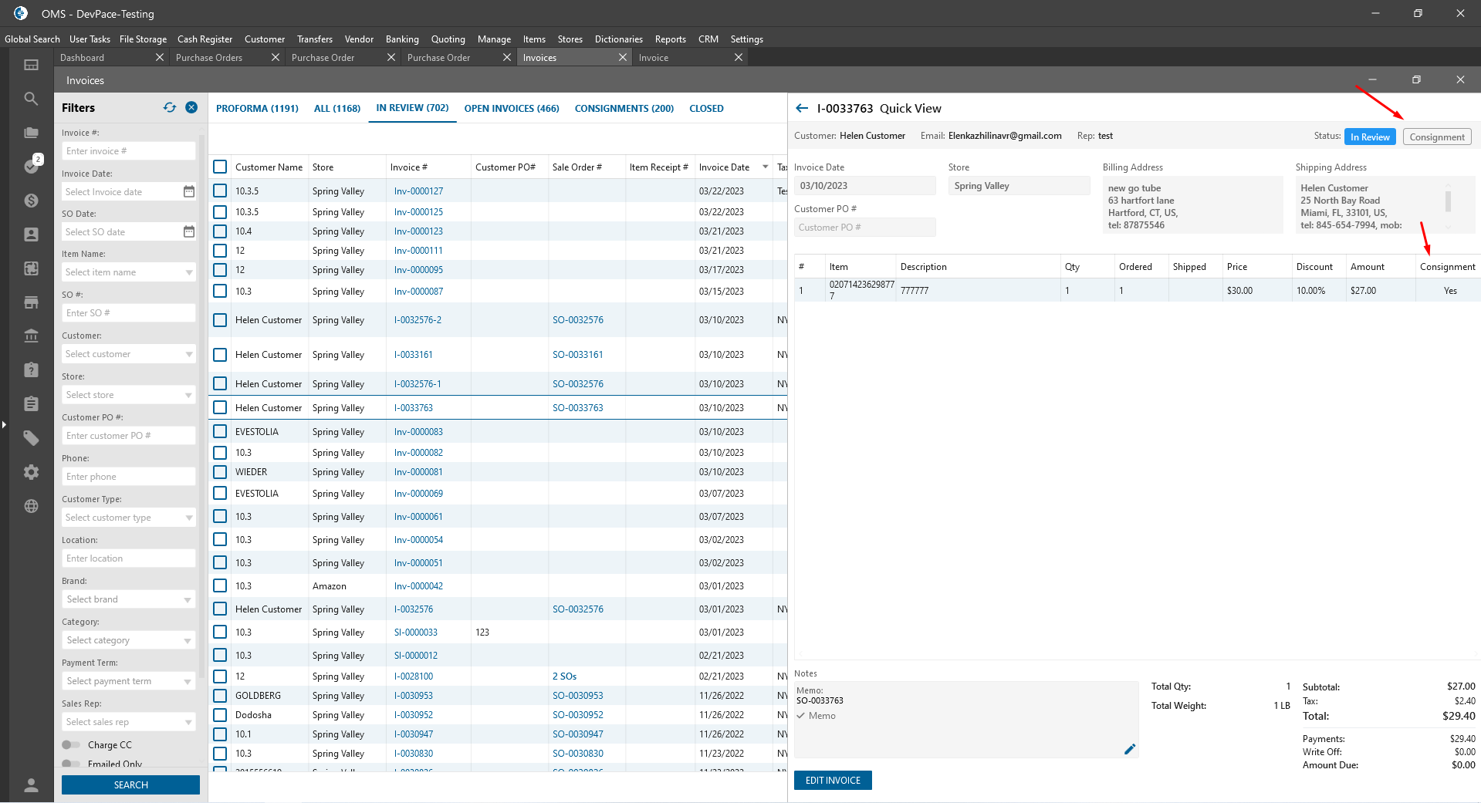Click the back arrow in Quick View
Viewport: 1481px width, 803px height.
tap(802, 109)
